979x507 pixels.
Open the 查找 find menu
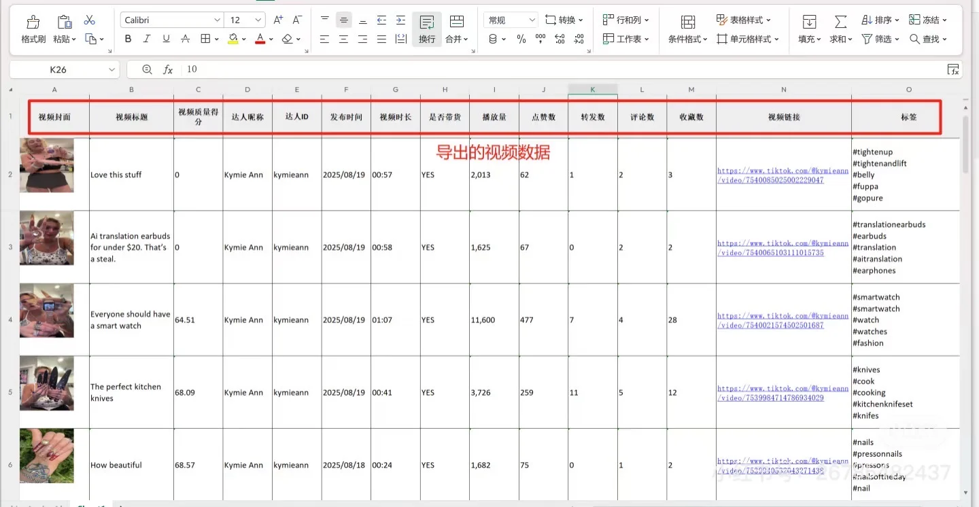928,39
